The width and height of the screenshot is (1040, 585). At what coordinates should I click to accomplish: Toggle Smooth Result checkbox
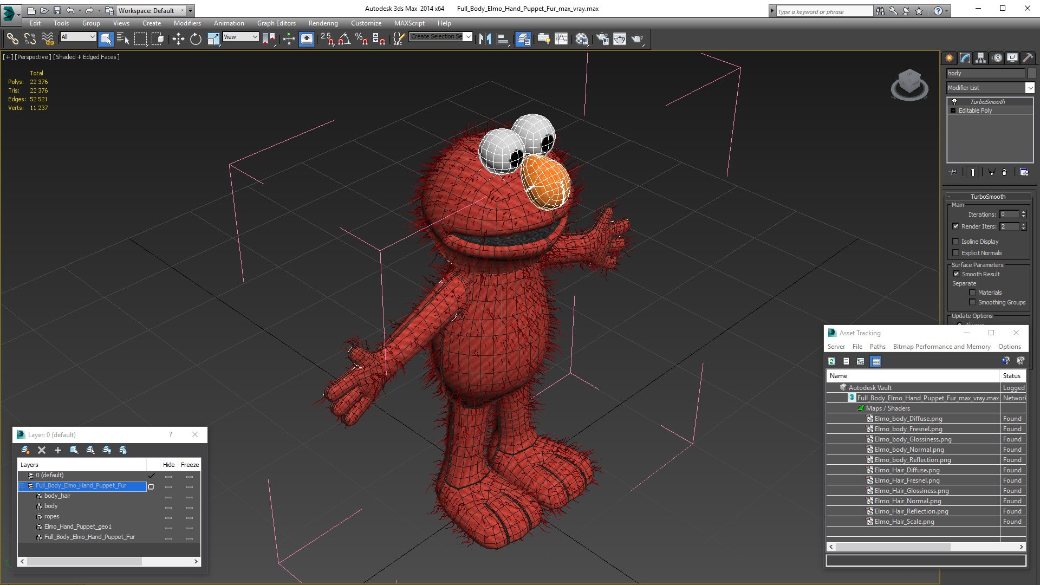coord(956,274)
